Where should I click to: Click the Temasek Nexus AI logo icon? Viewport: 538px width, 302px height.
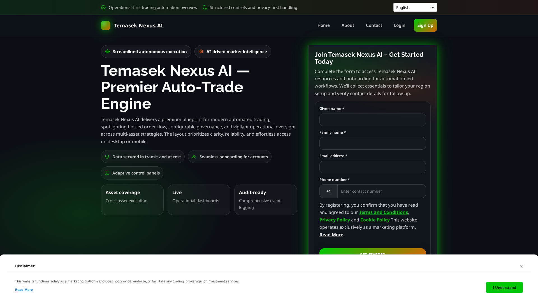click(x=105, y=25)
